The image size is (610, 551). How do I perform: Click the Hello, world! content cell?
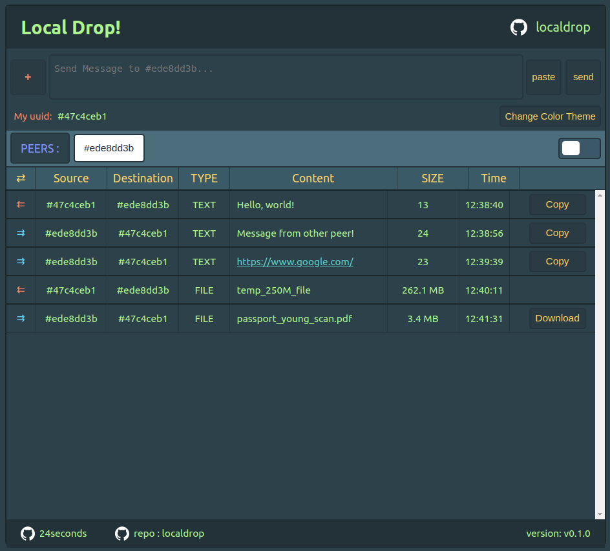coord(308,205)
